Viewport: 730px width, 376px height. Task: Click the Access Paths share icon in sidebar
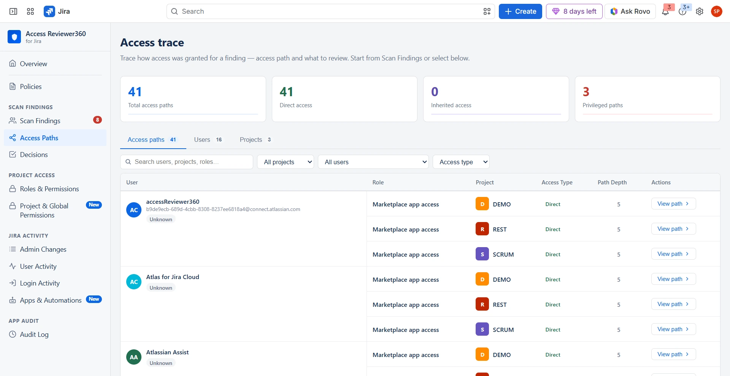[13, 138]
